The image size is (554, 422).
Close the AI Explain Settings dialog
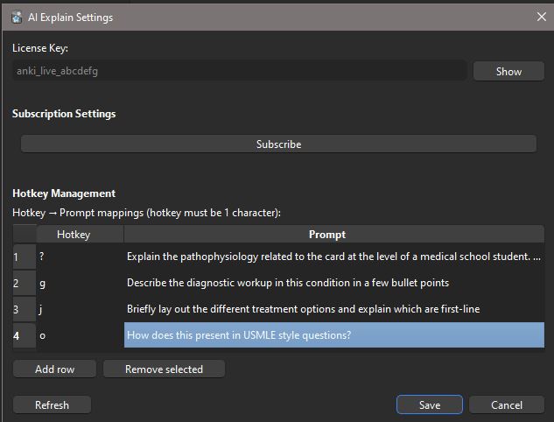coord(541,17)
